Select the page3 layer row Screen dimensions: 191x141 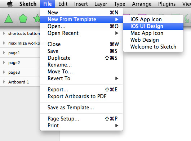tap(20, 72)
